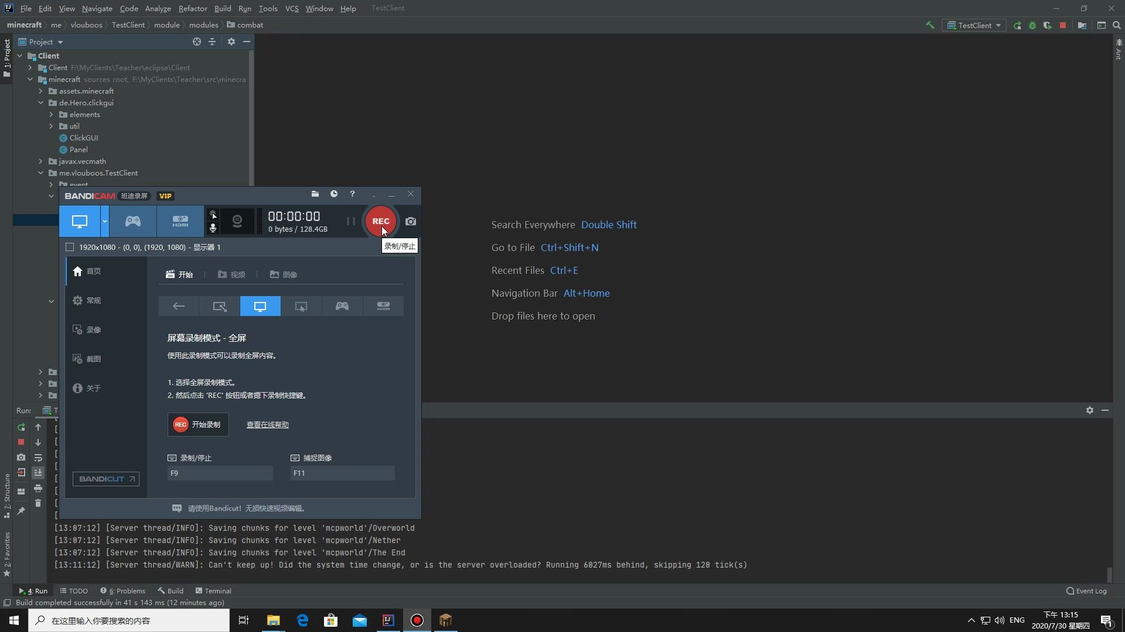Select Bandicam screen recording mode in top bar
1125x632 pixels.
(x=80, y=221)
